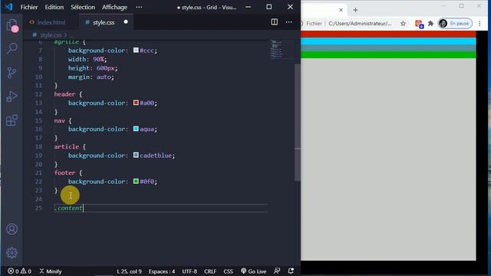The image size is (491, 276).
Task: Open the Affichage menu
Action: pos(114,7)
